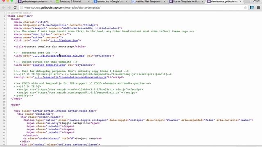The height and width of the screenshot is (147, 262).
Task: Switch to the favicon.ico Google tab
Action: click(110, 2)
